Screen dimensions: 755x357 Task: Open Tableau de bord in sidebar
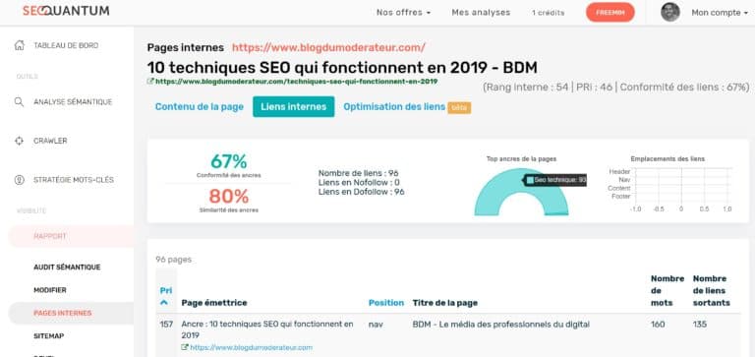pos(66,45)
